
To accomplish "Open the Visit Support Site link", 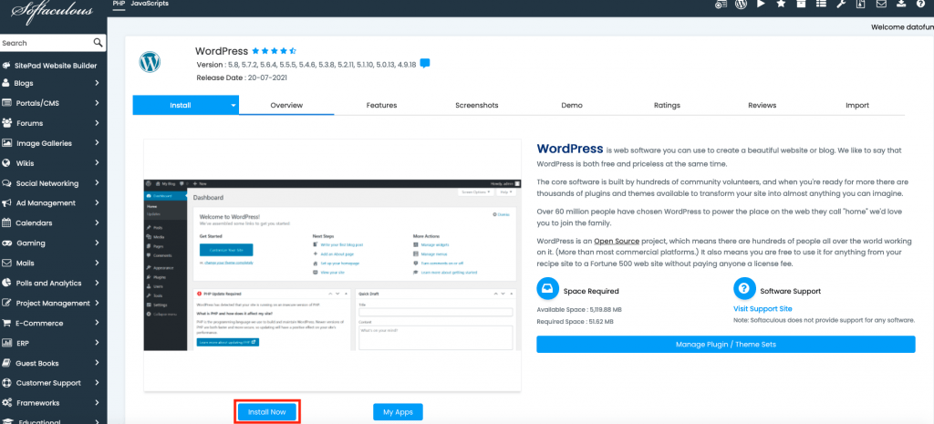I will pyautogui.click(x=763, y=308).
